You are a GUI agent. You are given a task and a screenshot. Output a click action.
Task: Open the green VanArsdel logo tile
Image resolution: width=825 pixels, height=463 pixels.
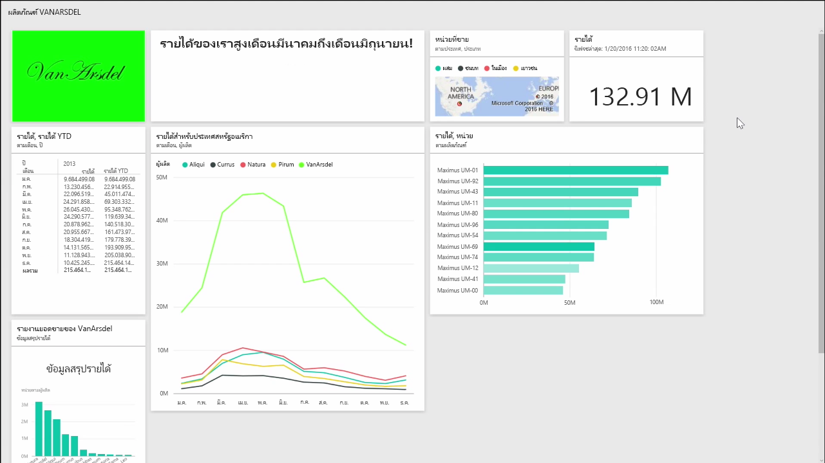click(x=79, y=76)
